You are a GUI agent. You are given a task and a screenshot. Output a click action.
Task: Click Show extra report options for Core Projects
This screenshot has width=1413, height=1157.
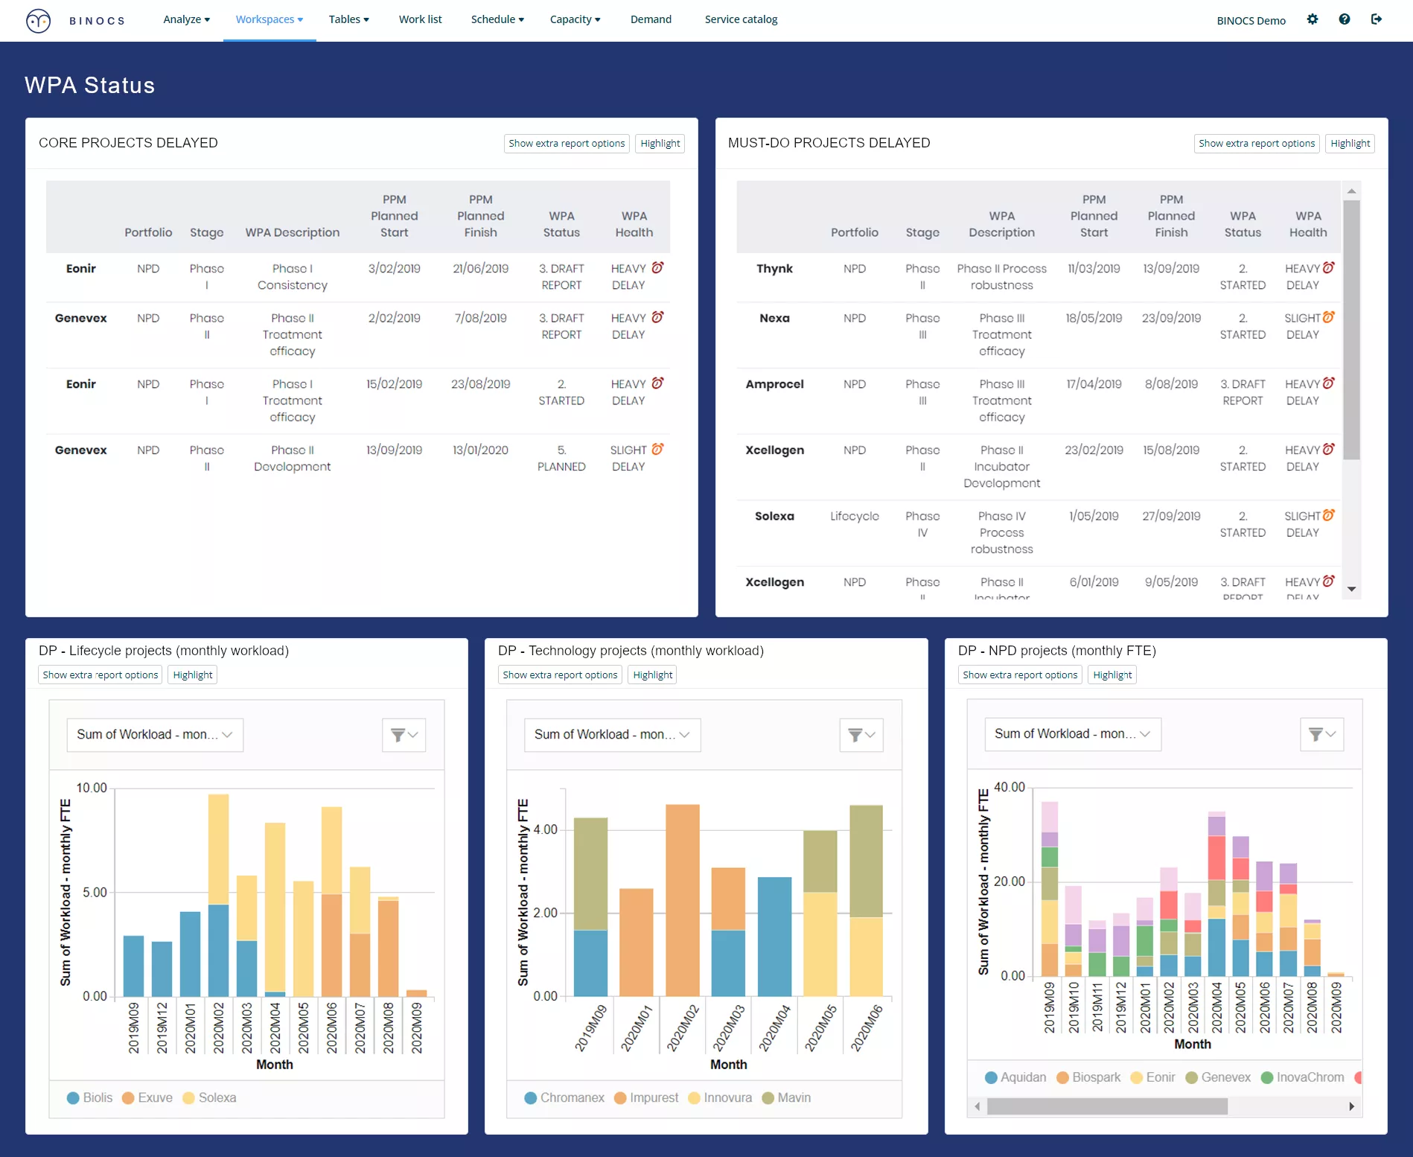567,143
